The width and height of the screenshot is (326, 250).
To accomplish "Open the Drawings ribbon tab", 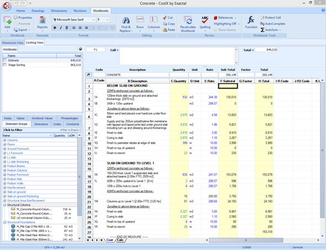I will click(x=38, y=11).
